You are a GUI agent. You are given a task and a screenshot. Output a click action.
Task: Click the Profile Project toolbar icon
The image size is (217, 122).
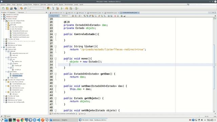tap(71, 8)
